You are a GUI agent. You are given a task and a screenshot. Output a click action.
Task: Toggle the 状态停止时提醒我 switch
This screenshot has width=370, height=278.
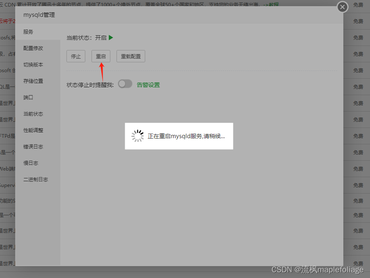tap(125, 83)
